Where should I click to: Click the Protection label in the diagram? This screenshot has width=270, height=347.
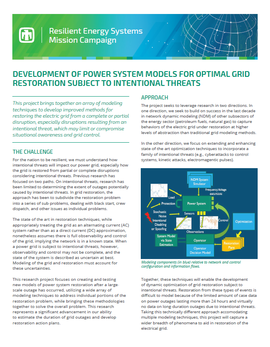(x=168, y=204)
